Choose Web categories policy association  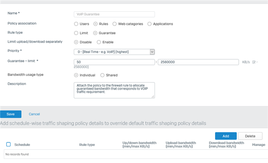point(114,24)
